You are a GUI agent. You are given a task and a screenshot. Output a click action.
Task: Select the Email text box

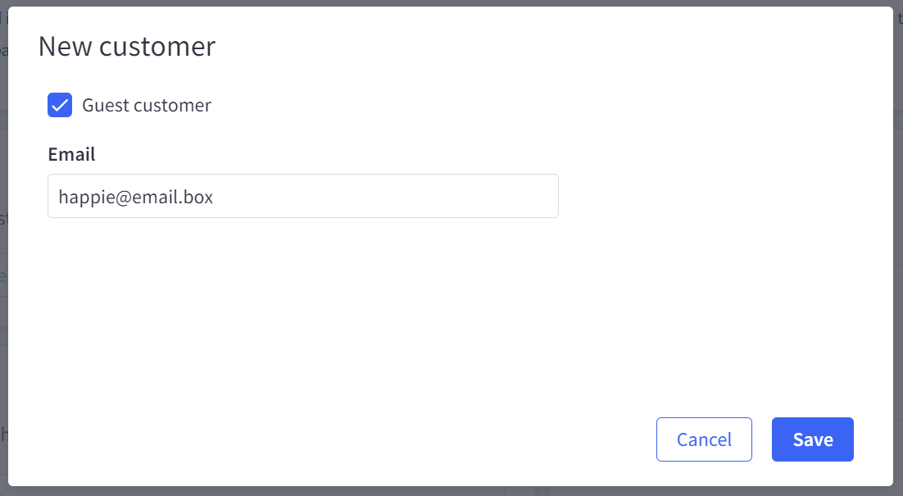click(x=303, y=196)
